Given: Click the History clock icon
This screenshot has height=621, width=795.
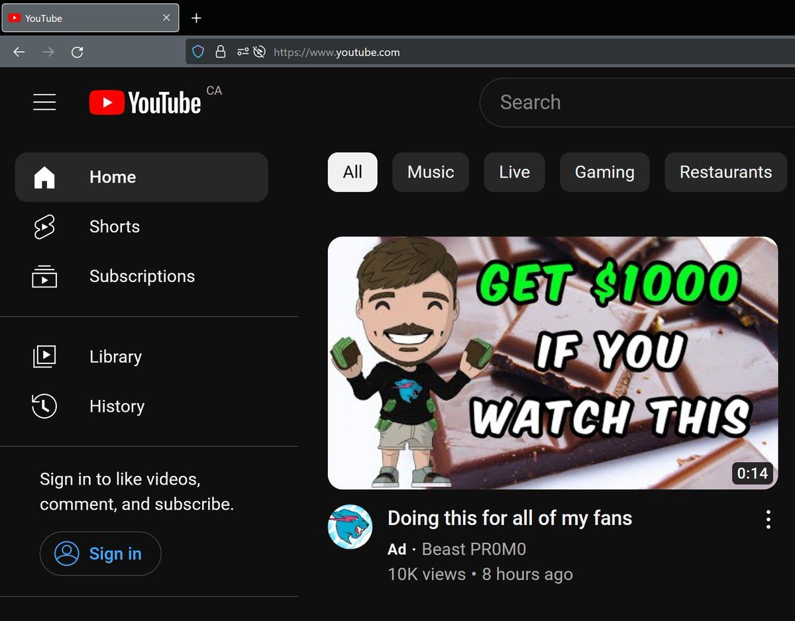Looking at the screenshot, I should click(x=44, y=406).
